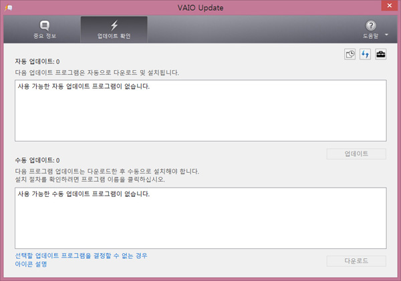Open the 선택할 업데이트 프로그램을 결정할 수 없는 경우 link
The image size is (401, 281).
81,256
